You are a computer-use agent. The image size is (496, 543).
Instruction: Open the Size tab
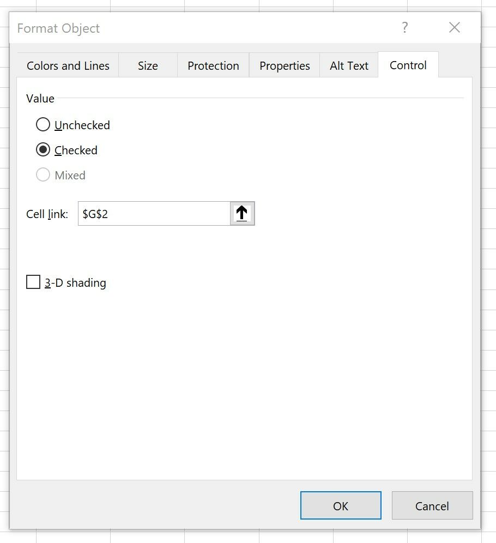click(147, 65)
